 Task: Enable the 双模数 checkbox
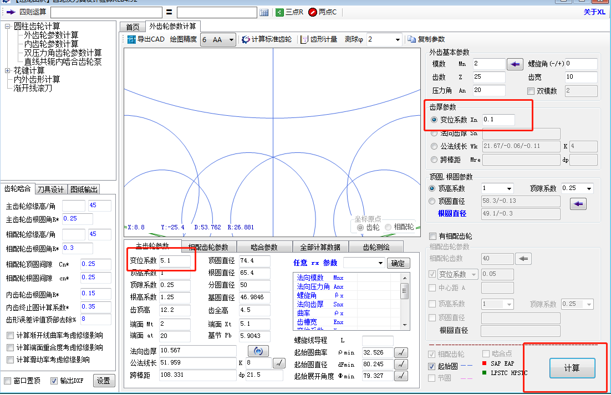pos(531,91)
